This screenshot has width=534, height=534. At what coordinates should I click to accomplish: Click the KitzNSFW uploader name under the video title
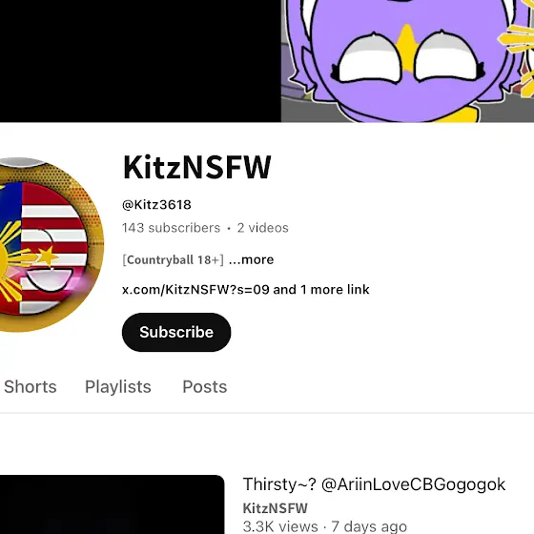pos(276,508)
